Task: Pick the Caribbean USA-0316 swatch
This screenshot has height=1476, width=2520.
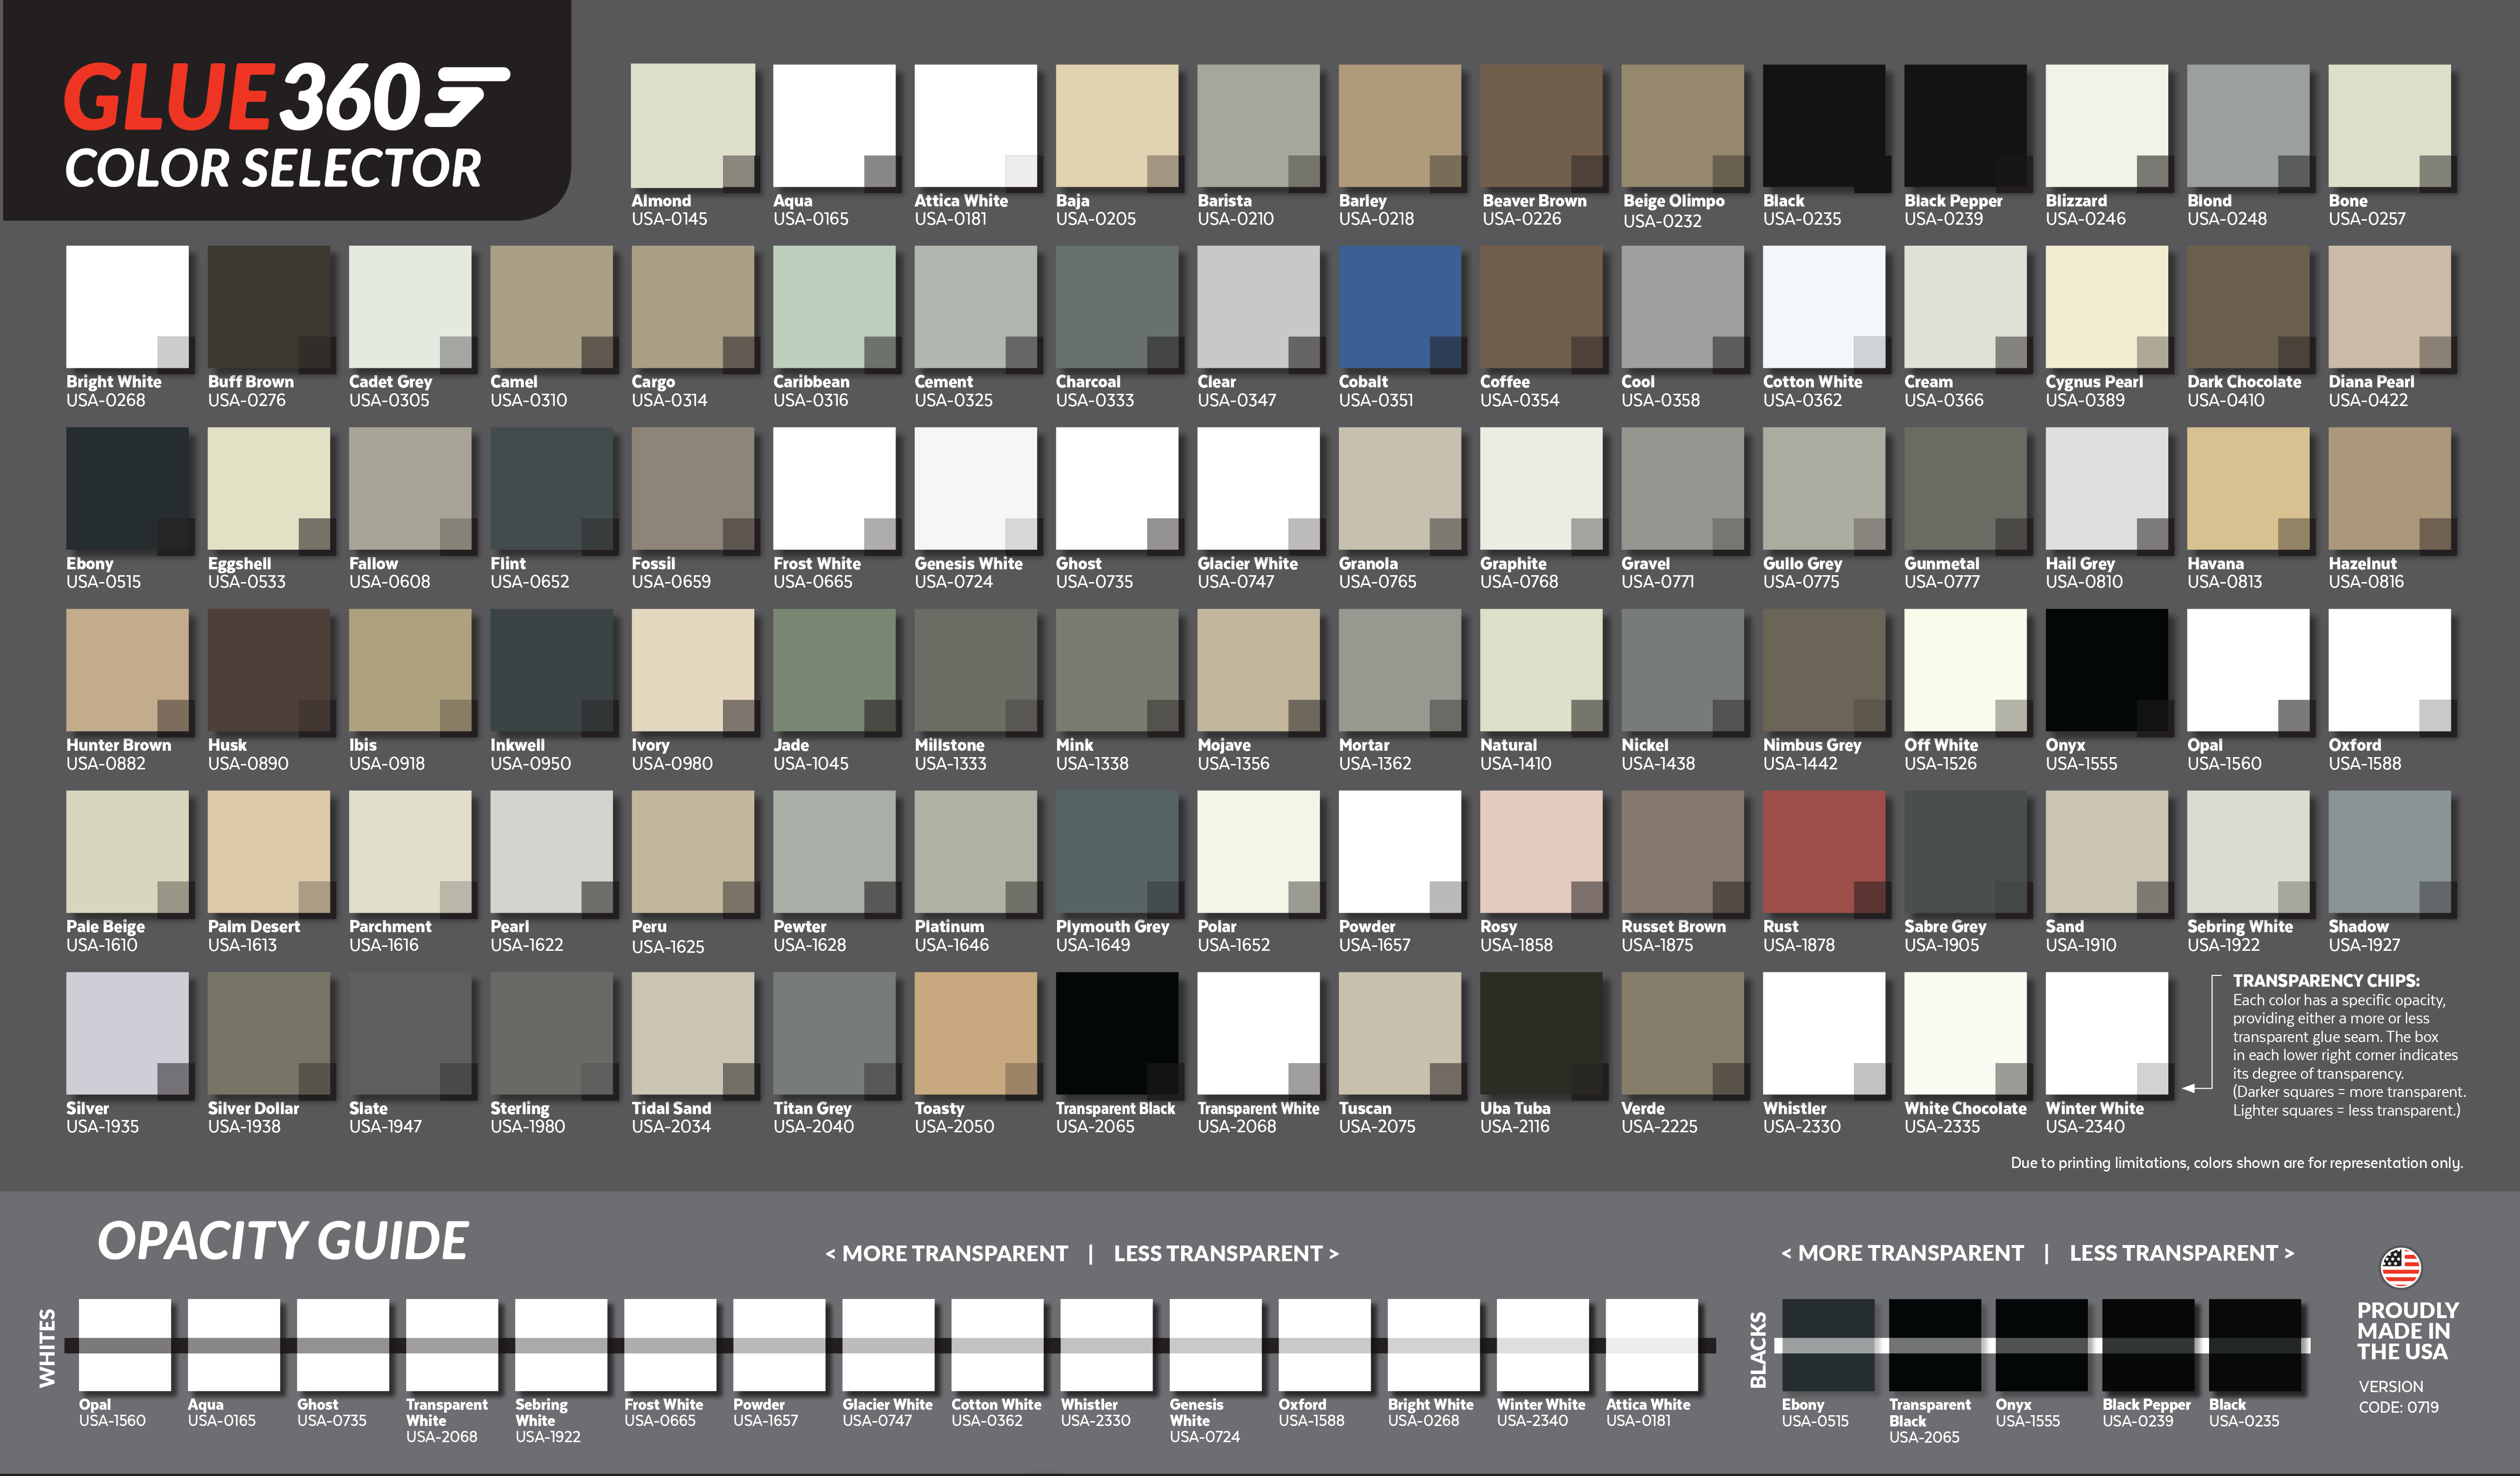Action: (x=834, y=307)
